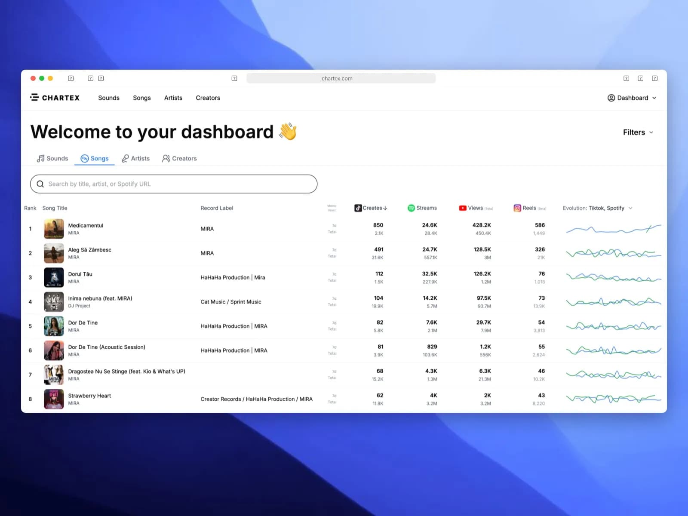Open the song Medicamentul
The height and width of the screenshot is (516, 688).
pos(86,225)
